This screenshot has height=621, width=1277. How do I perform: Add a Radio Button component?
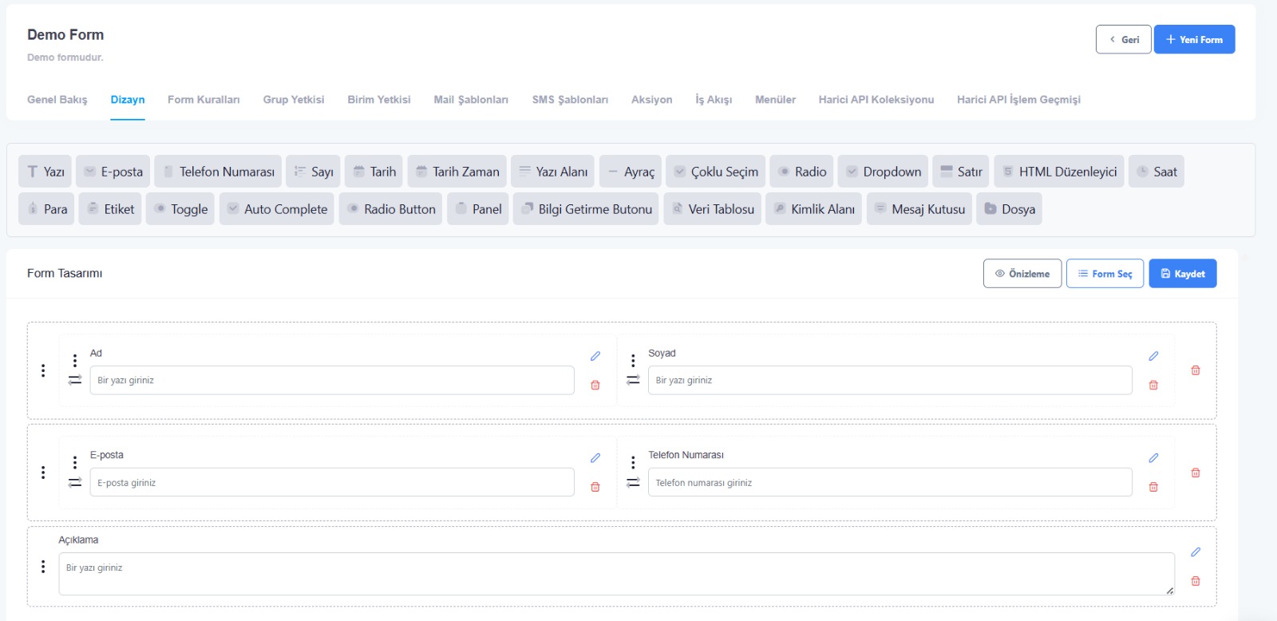pos(390,209)
